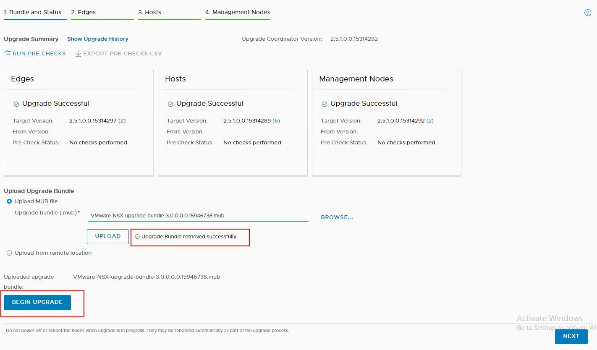The height and width of the screenshot is (350, 597).
Task: Click the Edges target version count (2)
Action: click(122, 120)
